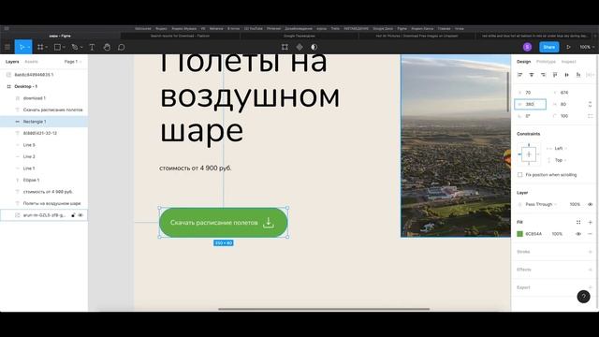
Task: Click the width field showing 380
Action: 531,104
